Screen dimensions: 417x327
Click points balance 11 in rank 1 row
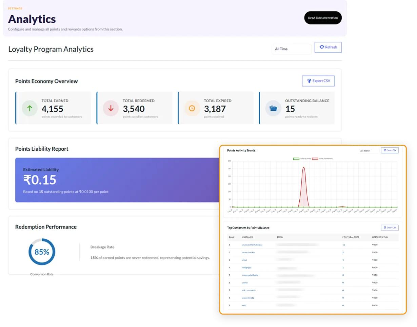click(x=343, y=244)
